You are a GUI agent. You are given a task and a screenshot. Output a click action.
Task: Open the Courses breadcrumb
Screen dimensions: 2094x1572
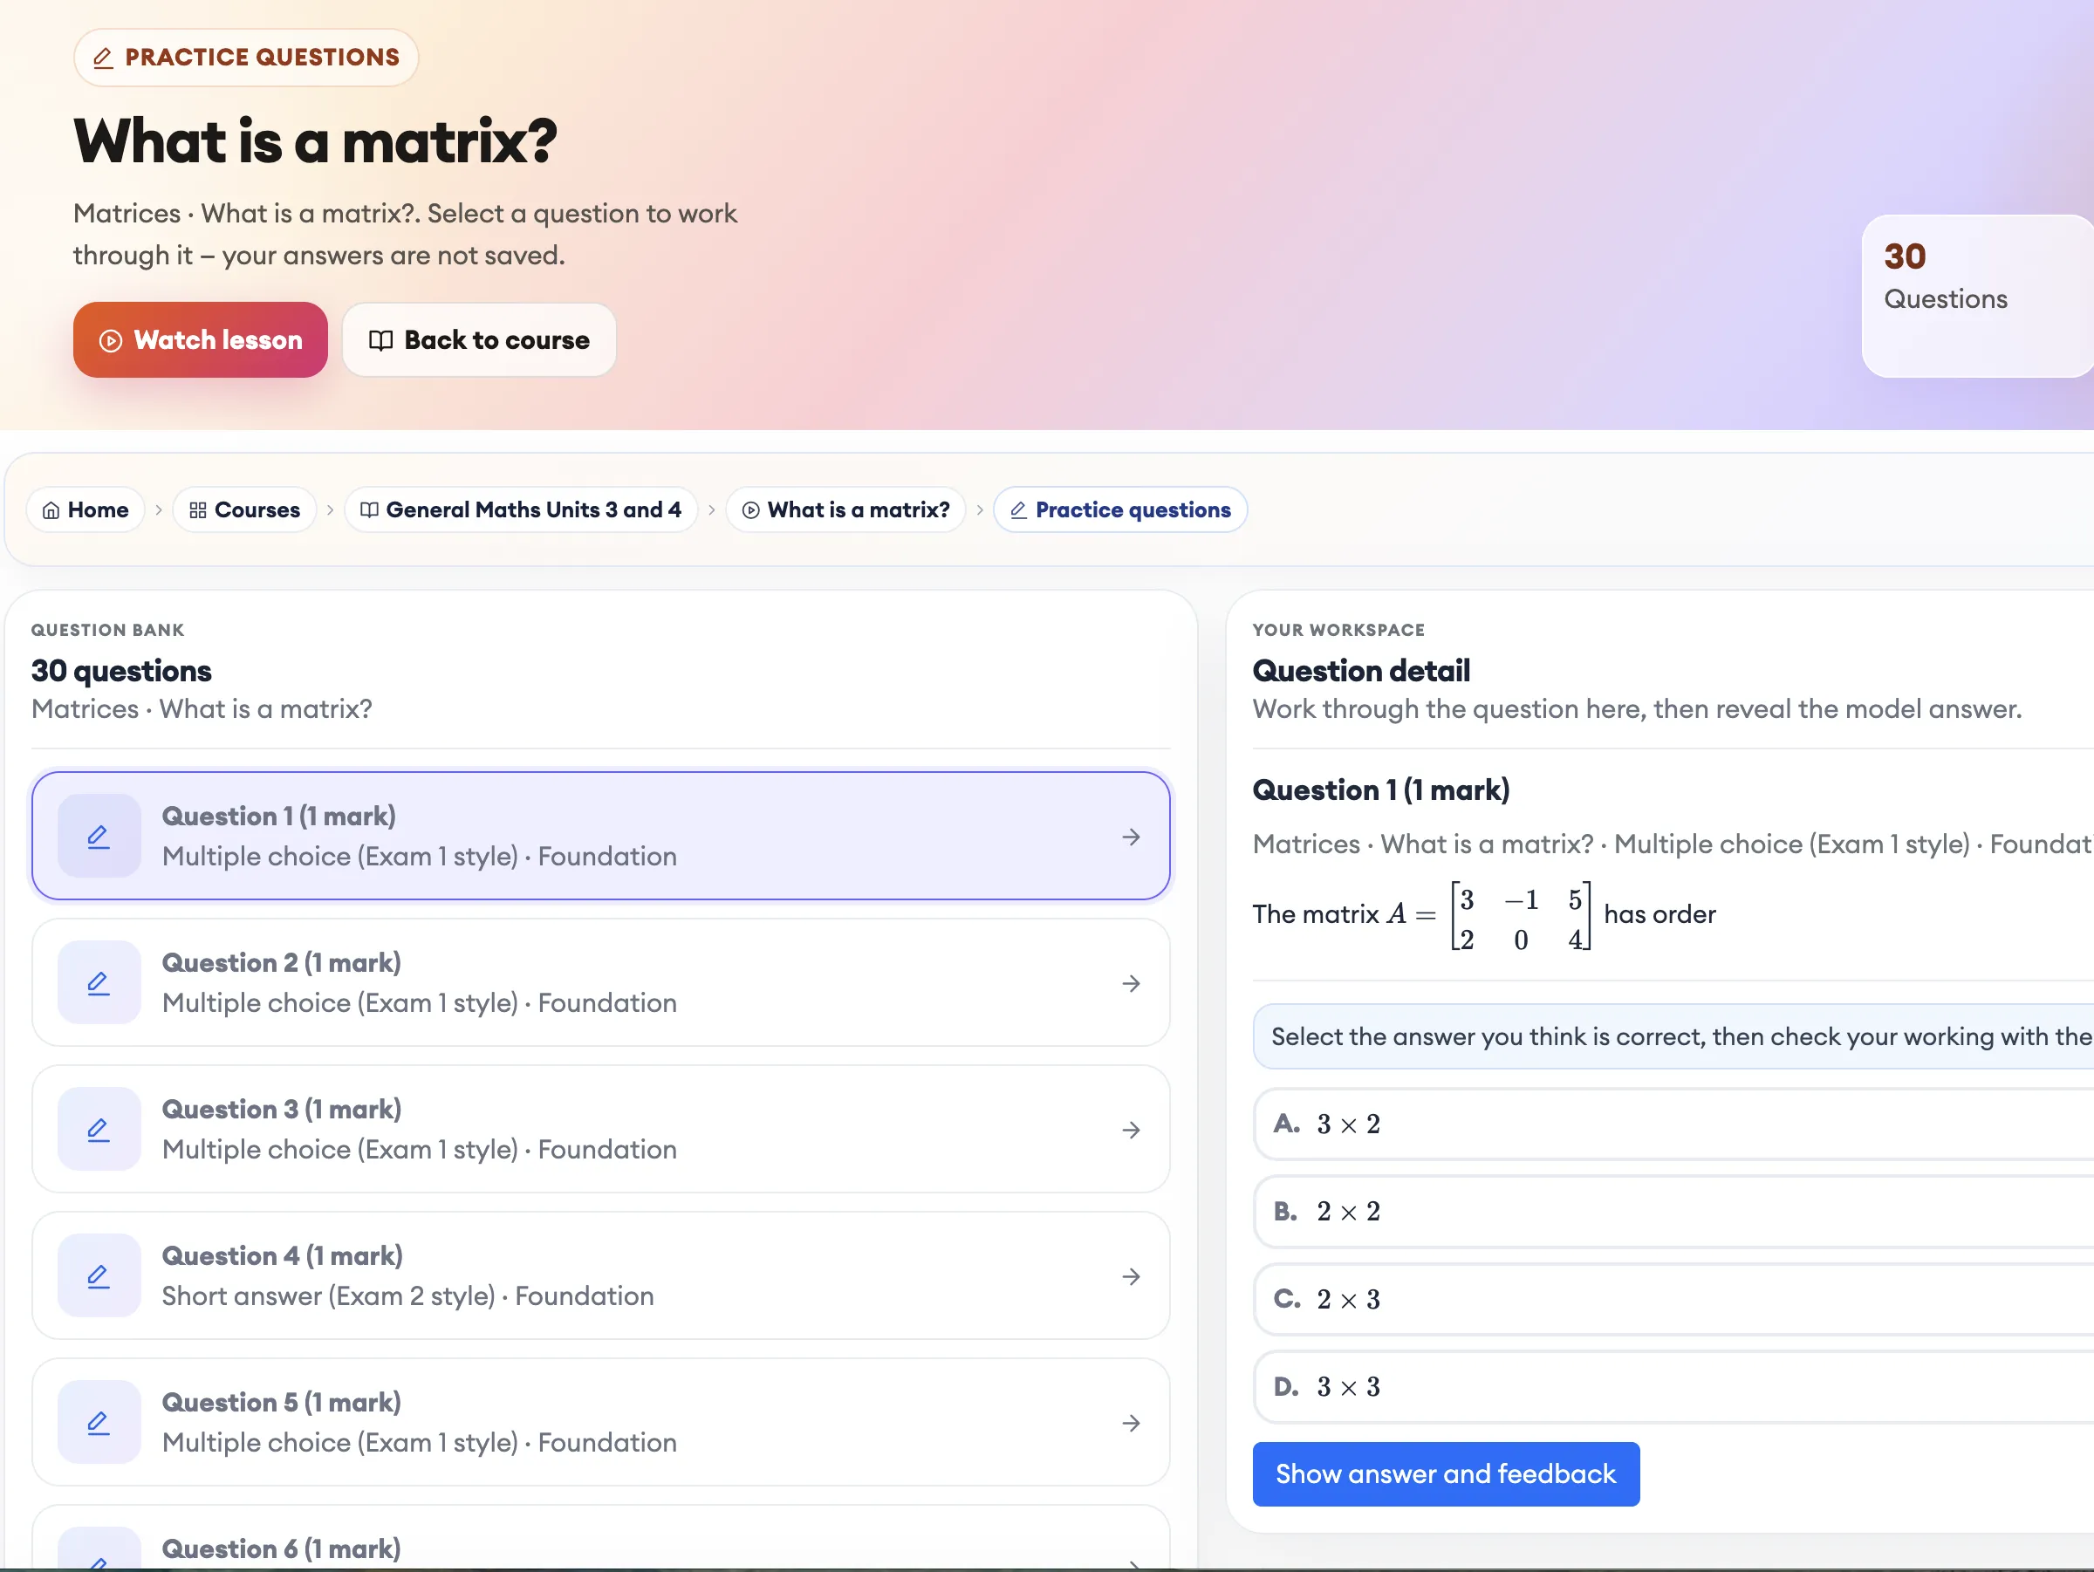point(244,511)
